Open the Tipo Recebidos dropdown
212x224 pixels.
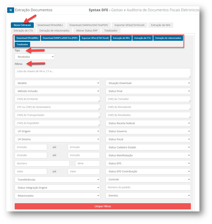tap(34, 57)
